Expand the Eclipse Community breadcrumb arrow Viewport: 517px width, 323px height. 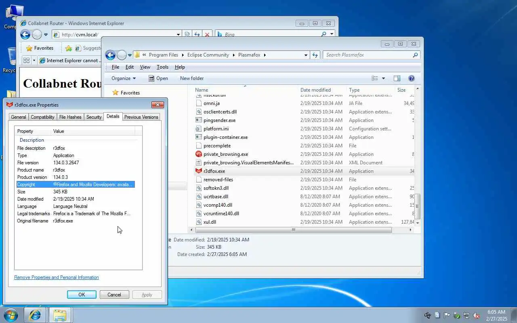click(233, 55)
